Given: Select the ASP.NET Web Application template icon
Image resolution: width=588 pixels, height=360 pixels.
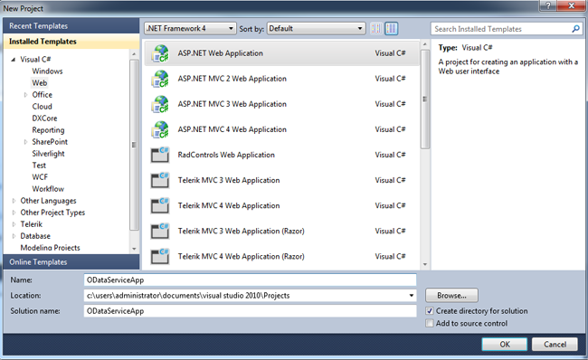Looking at the screenshot, I should [x=160, y=53].
